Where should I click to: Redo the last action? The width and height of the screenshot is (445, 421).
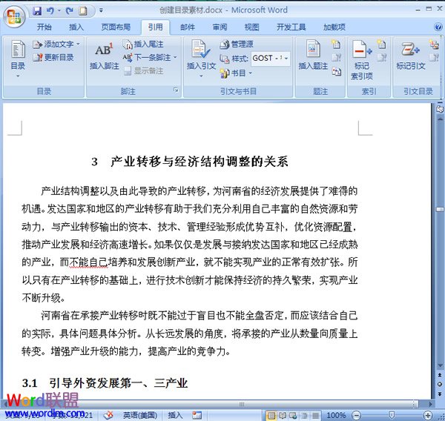(69, 11)
